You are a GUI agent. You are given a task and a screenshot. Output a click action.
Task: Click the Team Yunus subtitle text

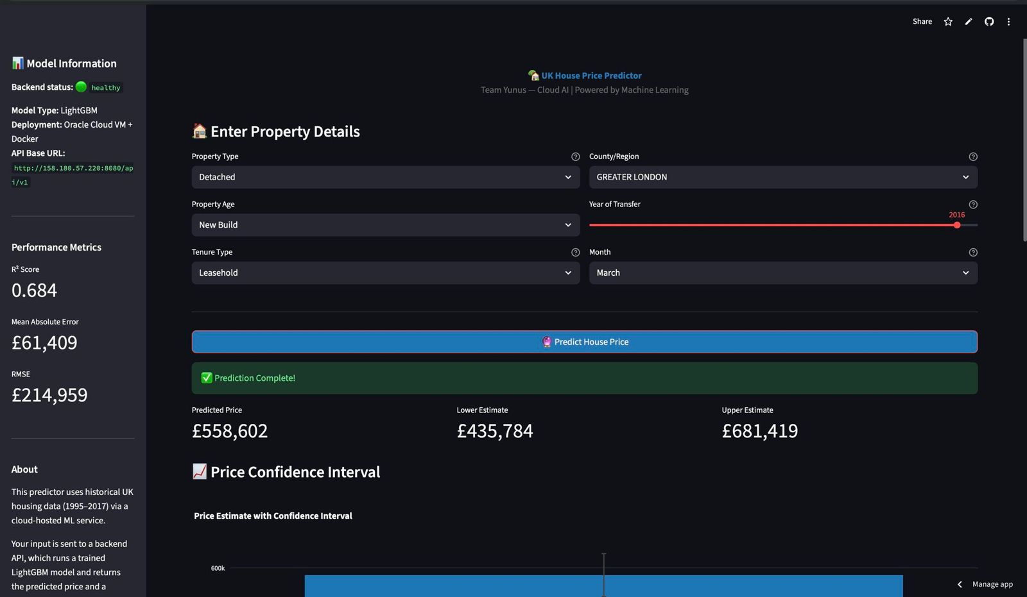[585, 90]
